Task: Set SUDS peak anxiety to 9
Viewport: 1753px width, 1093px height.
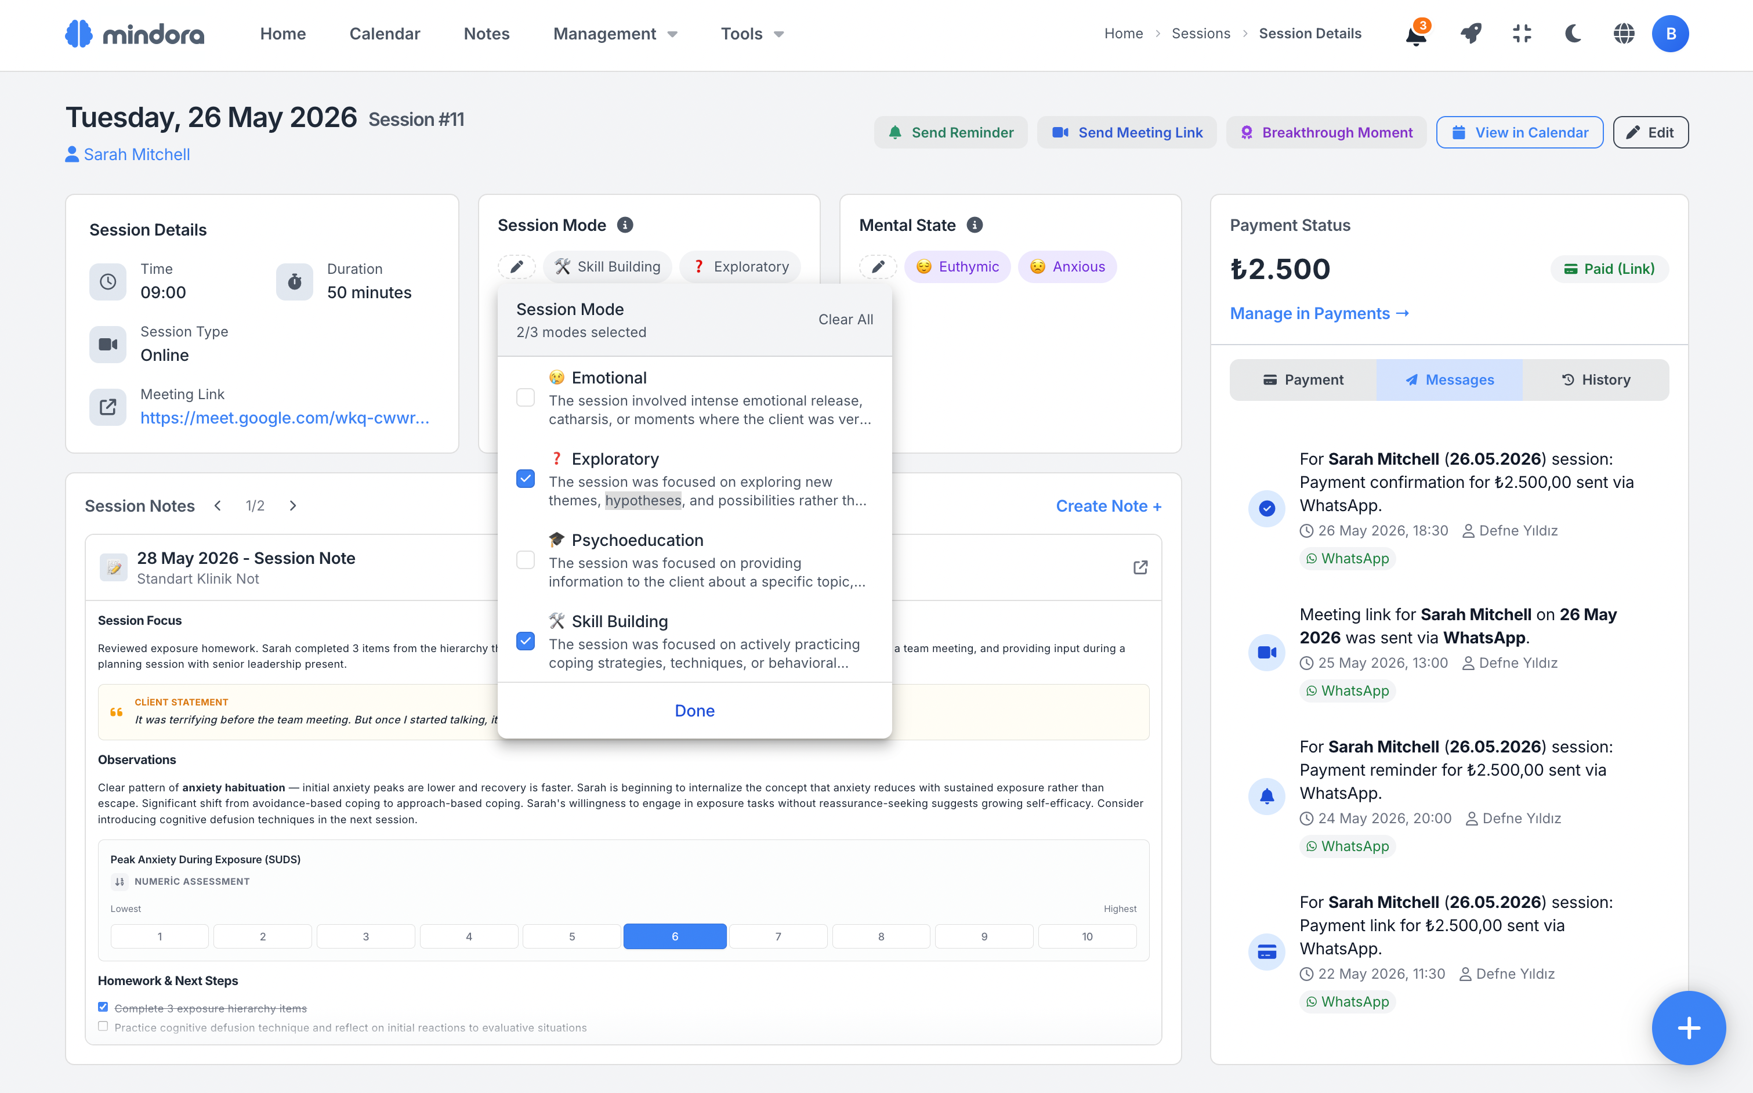Action: (984, 936)
